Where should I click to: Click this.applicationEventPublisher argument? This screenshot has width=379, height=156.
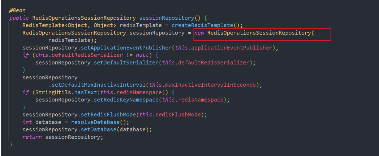coord(223,48)
